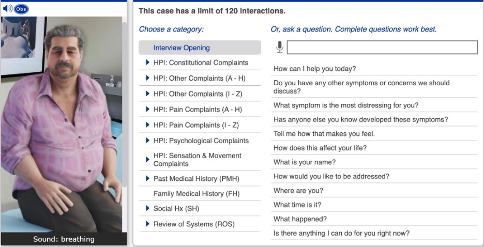
Task: Mute the patient sound speaker icon
Action: 7,9
